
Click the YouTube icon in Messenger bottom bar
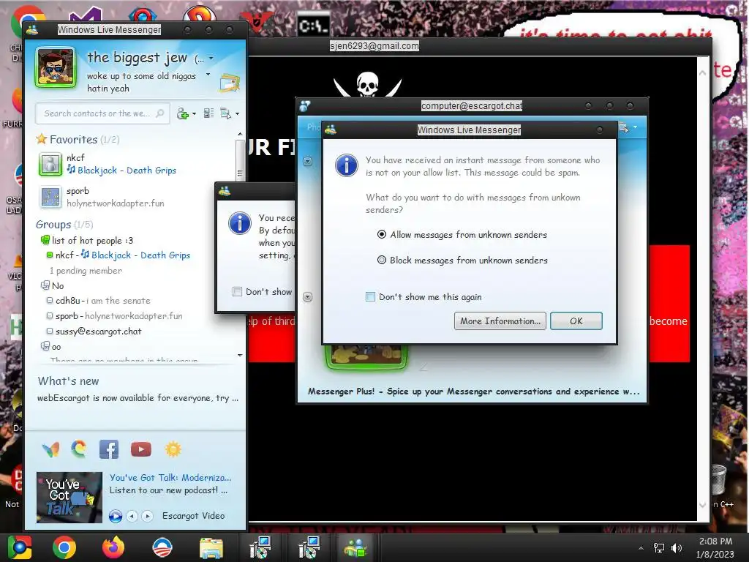click(141, 449)
